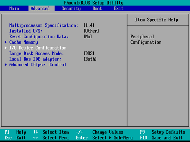Open Advanced Chipset Control entry
Viewport: 190px width, 142px height.
pos(38,65)
